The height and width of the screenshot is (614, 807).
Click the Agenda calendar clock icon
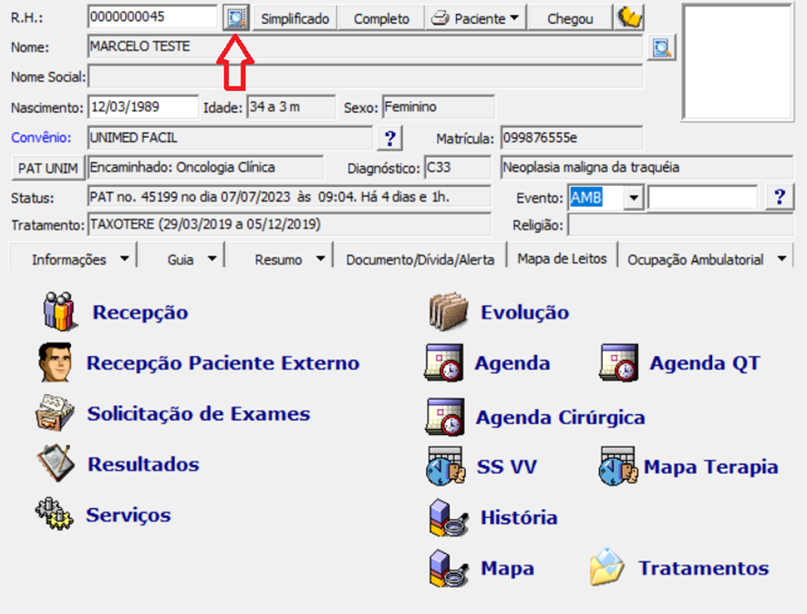(x=444, y=363)
